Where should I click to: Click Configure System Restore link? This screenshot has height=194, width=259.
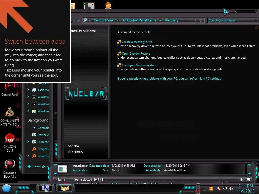pos(139,65)
